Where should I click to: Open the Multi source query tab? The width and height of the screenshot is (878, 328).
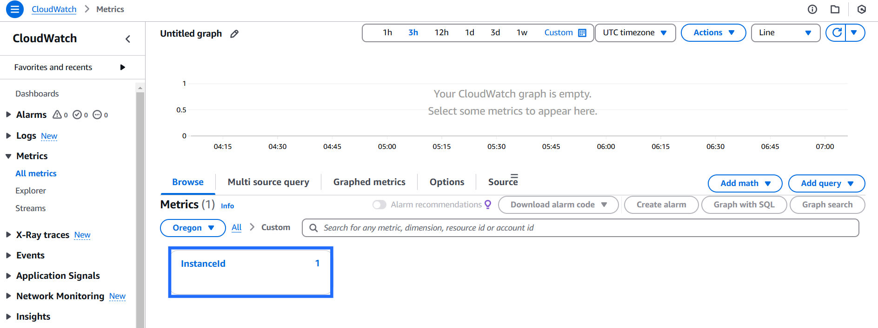(x=268, y=182)
